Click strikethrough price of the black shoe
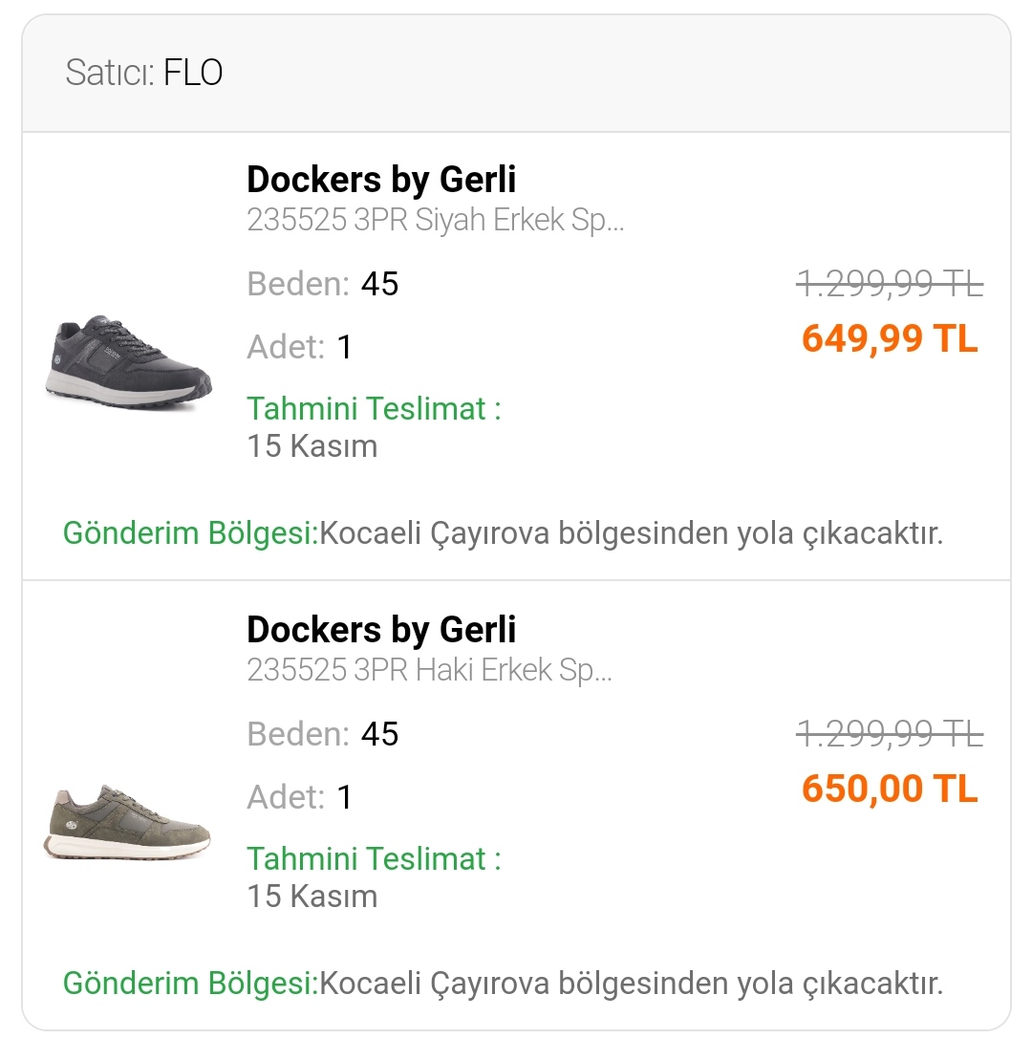Image resolution: width=1032 pixels, height=1060 pixels. (890, 283)
